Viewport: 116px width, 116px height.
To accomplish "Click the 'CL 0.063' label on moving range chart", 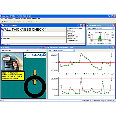I will tap(55, 89).
